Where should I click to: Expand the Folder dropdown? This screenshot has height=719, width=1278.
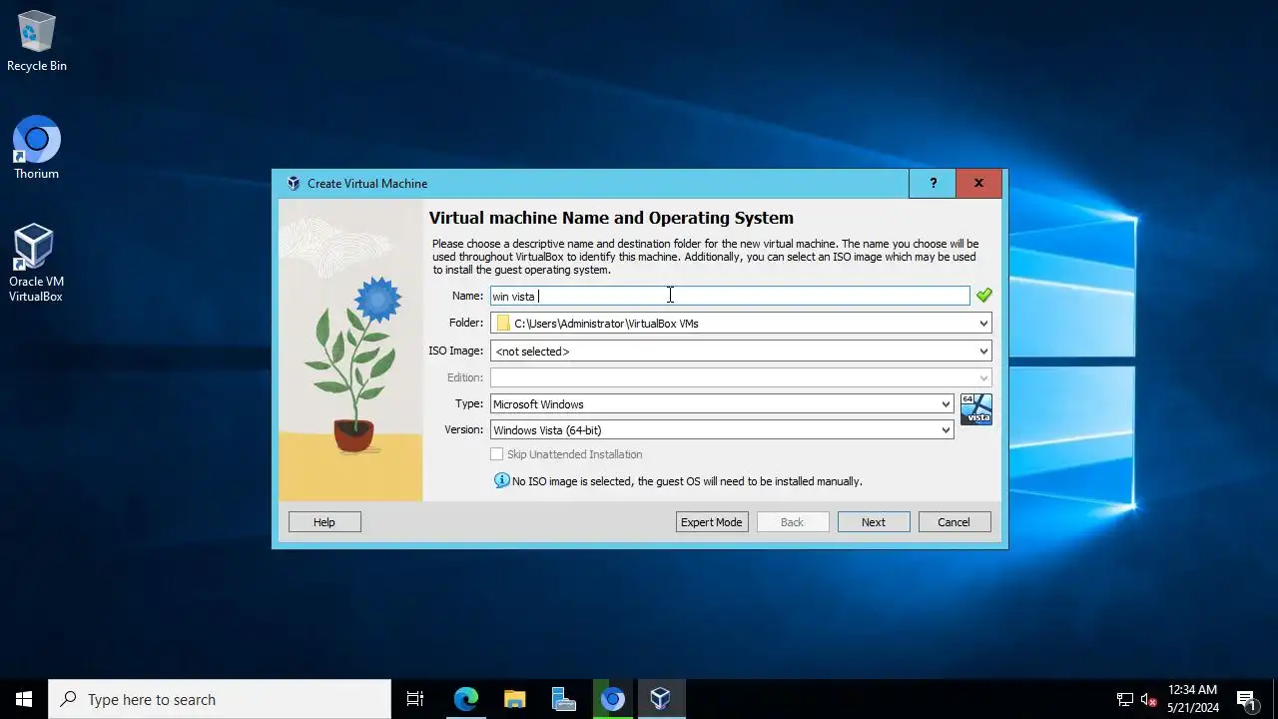[x=983, y=324]
